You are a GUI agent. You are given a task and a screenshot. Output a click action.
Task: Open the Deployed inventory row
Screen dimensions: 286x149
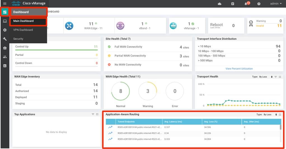[x=56, y=97]
